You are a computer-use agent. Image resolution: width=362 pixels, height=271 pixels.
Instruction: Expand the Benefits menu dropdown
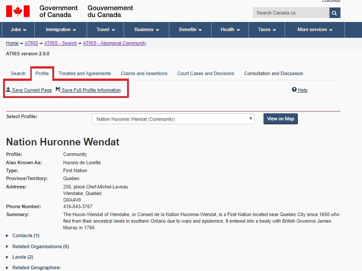click(190, 30)
